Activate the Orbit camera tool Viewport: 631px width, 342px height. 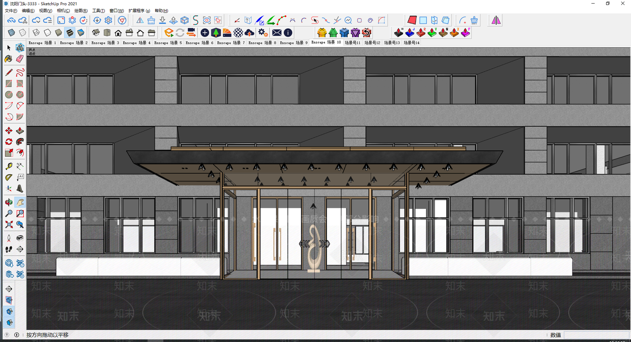[x=9, y=202]
